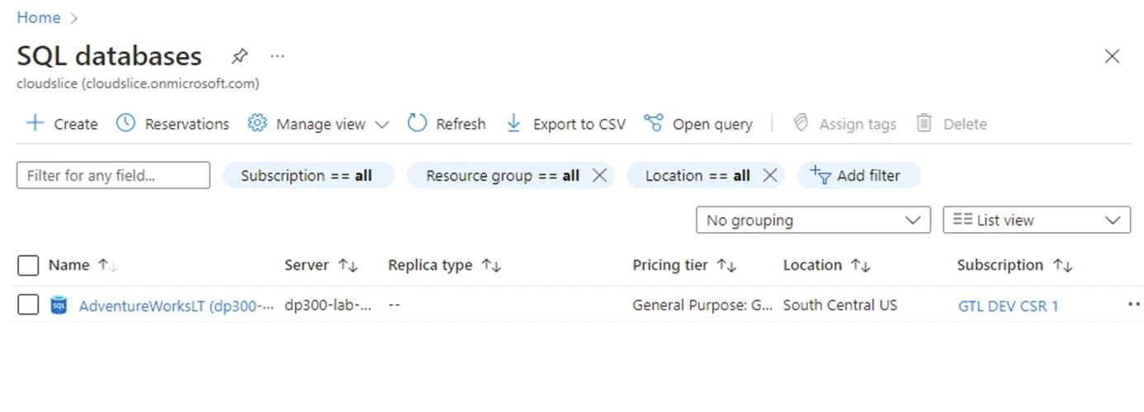Open the No grouping dropdown
Screen dimensions: 1144x412
pos(813,220)
